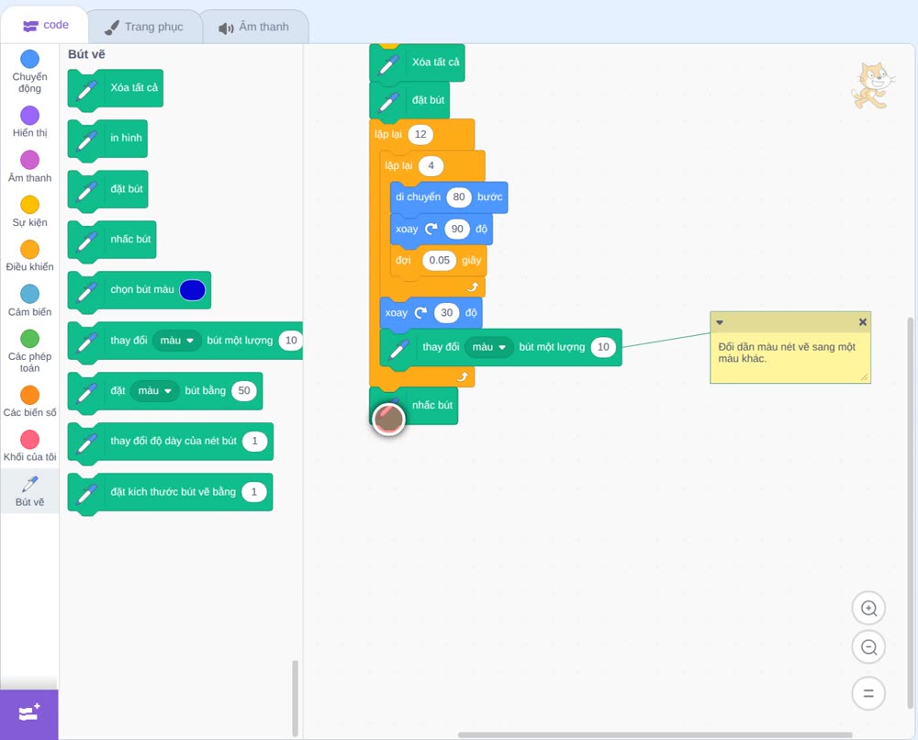The image size is (918, 740).
Task: Open the Cảm biến category
Action: point(29,300)
